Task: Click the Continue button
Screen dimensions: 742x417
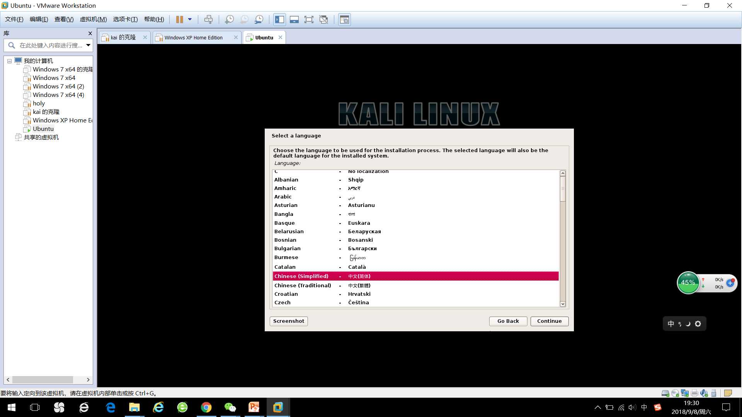Action: click(x=549, y=321)
